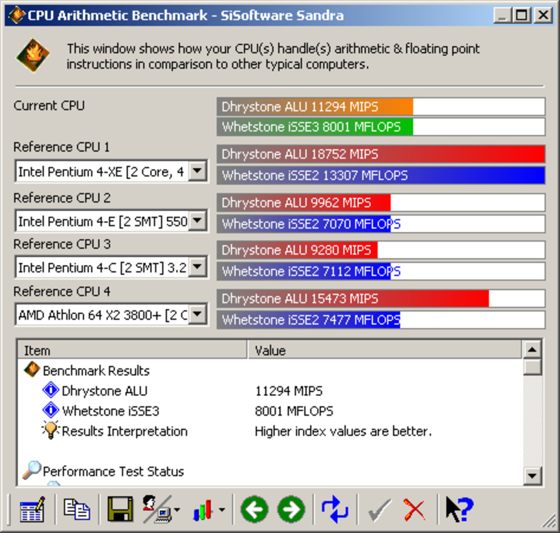This screenshot has height=533, width=560.
Task: Click the grey checkmark OK icon
Action: [x=379, y=510]
